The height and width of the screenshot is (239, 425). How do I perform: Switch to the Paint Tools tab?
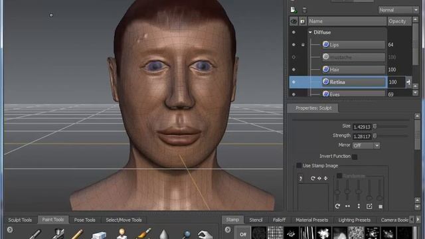[x=53, y=220]
